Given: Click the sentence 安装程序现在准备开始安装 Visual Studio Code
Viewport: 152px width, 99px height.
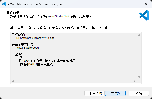Looking at the screenshot, I should (x=51, y=16).
